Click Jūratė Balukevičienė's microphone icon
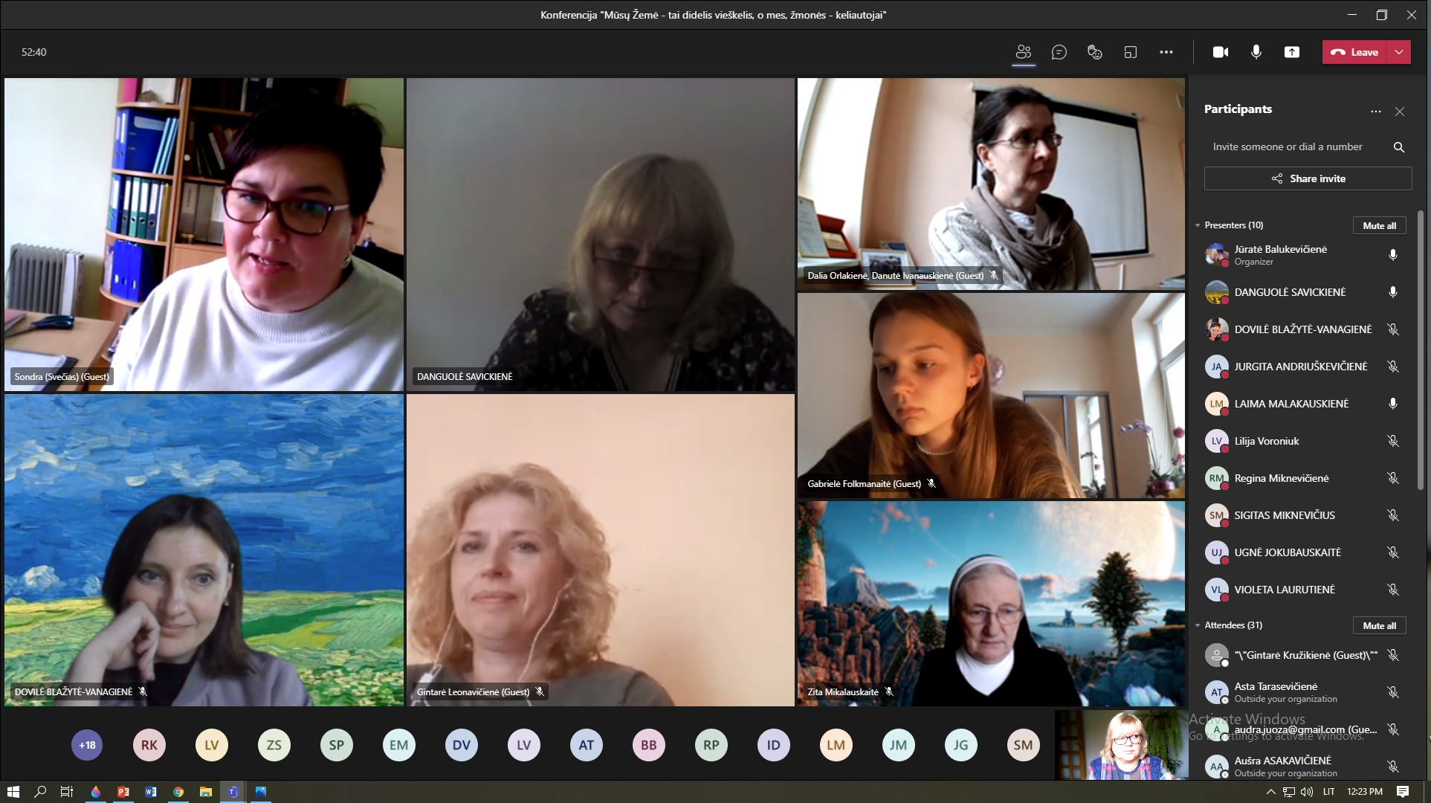Image resolution: width=1431 pixels, height=803 pixels. pos(1393,255)
